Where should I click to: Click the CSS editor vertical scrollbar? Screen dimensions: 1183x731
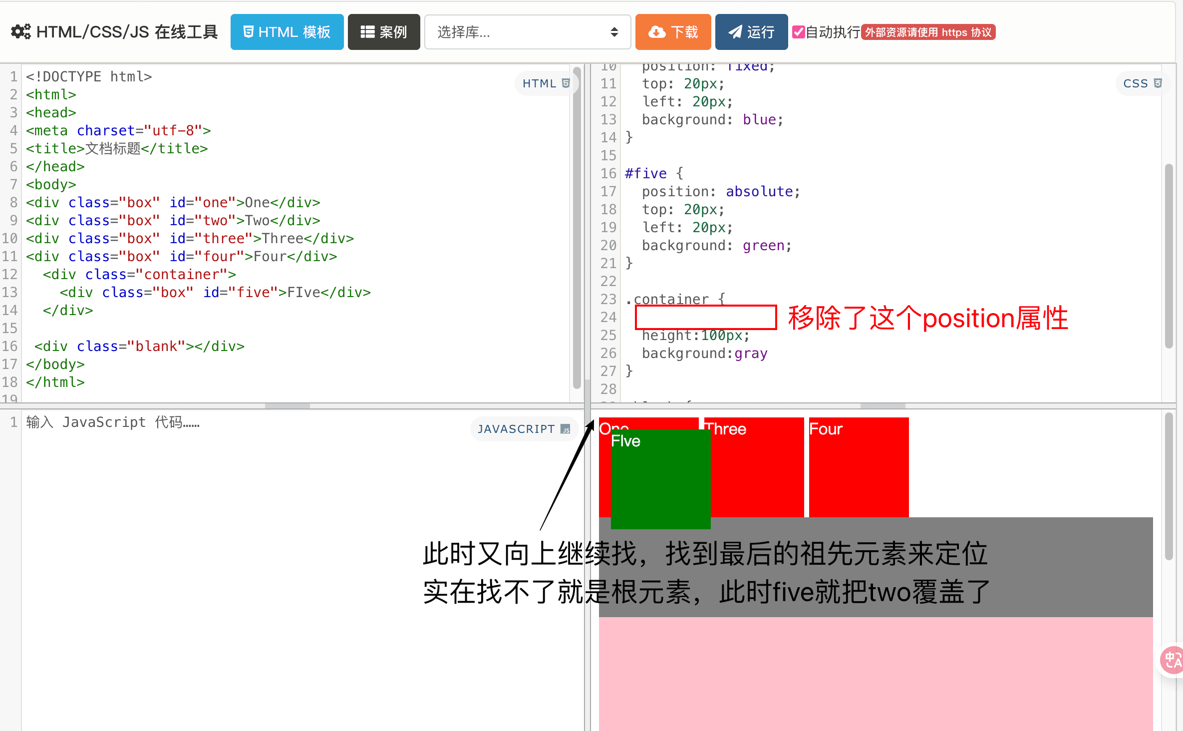tap(1169, 256)
